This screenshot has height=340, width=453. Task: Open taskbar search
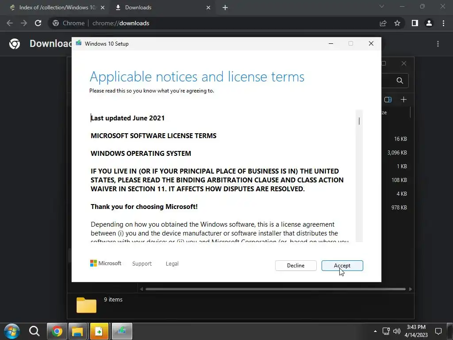point(34,331)
